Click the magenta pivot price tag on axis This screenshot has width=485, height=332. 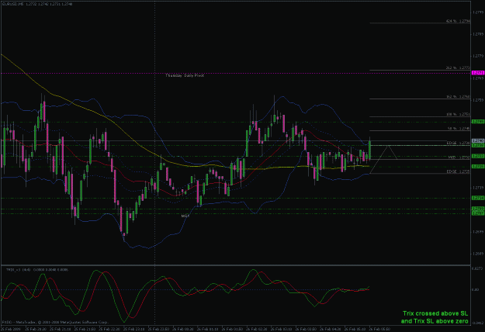(477, 73)
